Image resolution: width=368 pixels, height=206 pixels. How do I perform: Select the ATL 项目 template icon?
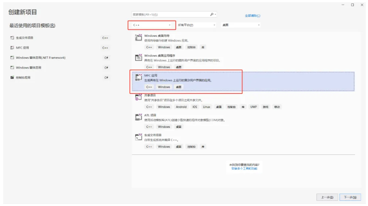point(138,117)
